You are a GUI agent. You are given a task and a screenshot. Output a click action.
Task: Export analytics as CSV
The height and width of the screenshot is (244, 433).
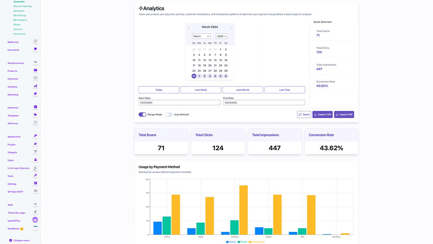(x=322, y=115)
